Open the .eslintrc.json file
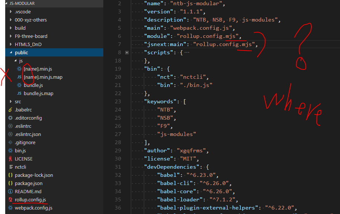340x214 pixels. (x=28, y=134)
